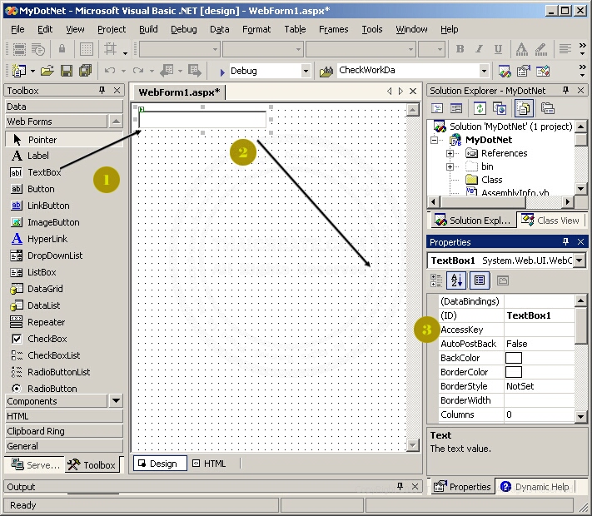Open the General toolbox section
The width and height of the screenshot is (592, 516).
(x=64, y=446)
